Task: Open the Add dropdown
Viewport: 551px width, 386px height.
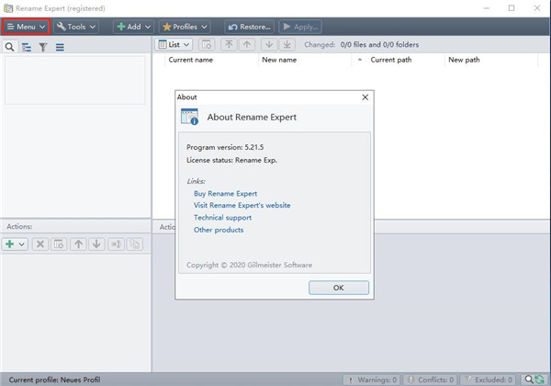Action: click(x=133, y=27)
